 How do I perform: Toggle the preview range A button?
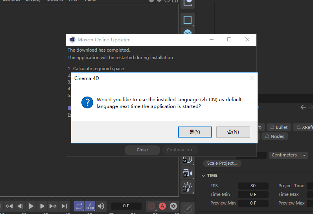[90, 206]
